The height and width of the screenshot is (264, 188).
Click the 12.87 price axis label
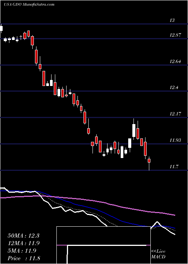point(175,35)
